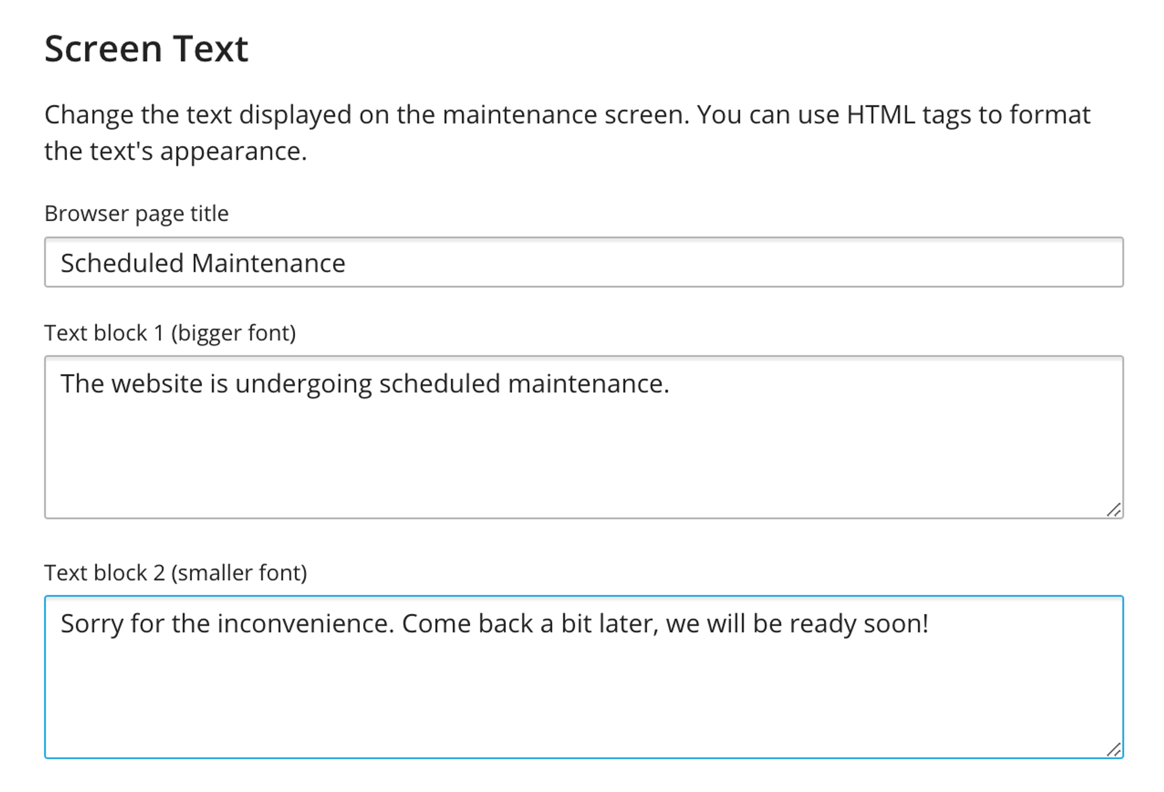Click the "Screen Text" heading
The image size is (1164, 792).
point(146,48)
